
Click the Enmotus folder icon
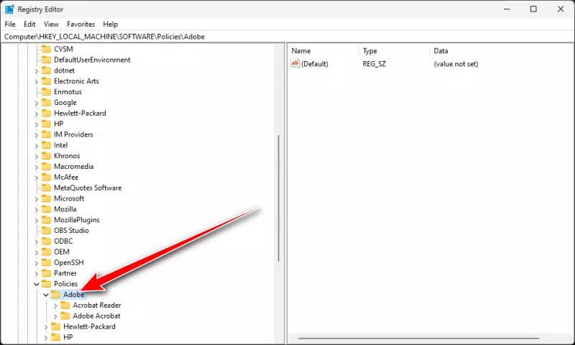click(46, 92)
